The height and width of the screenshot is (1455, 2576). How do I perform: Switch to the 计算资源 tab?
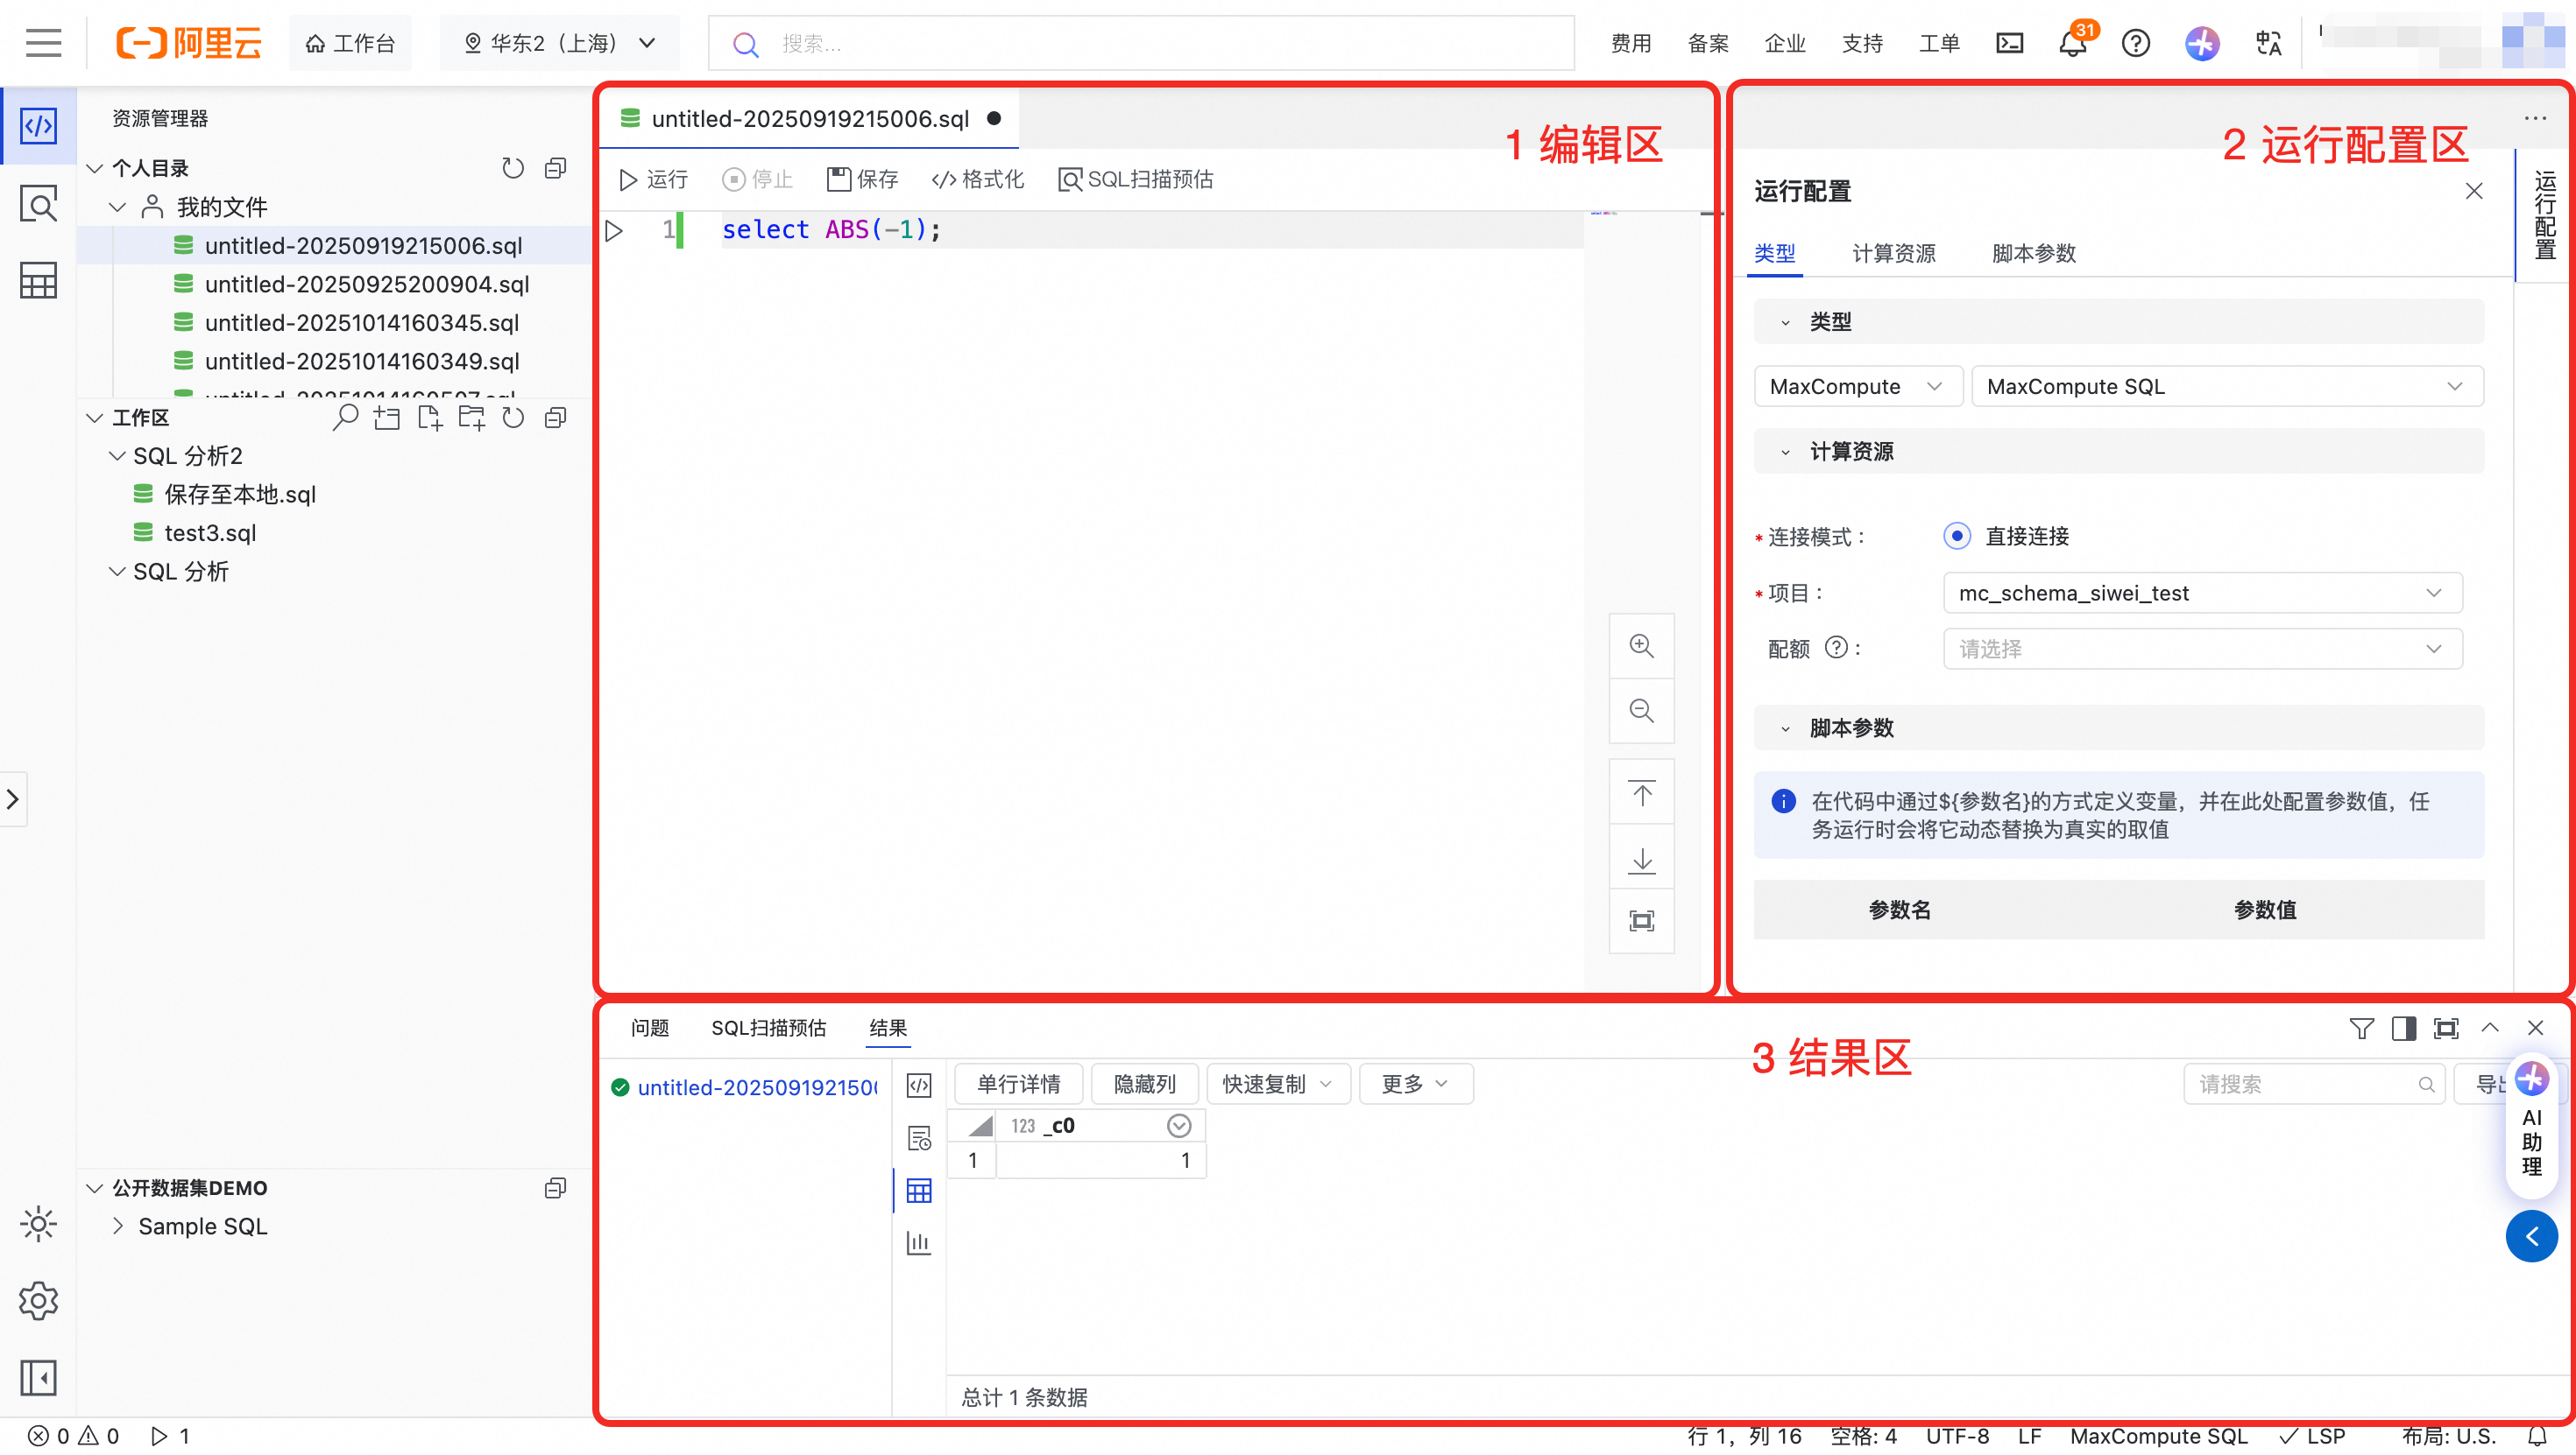click(1893, 253)
